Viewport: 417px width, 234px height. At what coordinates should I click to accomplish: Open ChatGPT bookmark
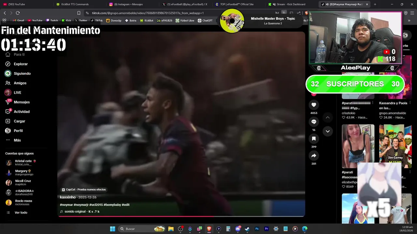coord(205,20)
